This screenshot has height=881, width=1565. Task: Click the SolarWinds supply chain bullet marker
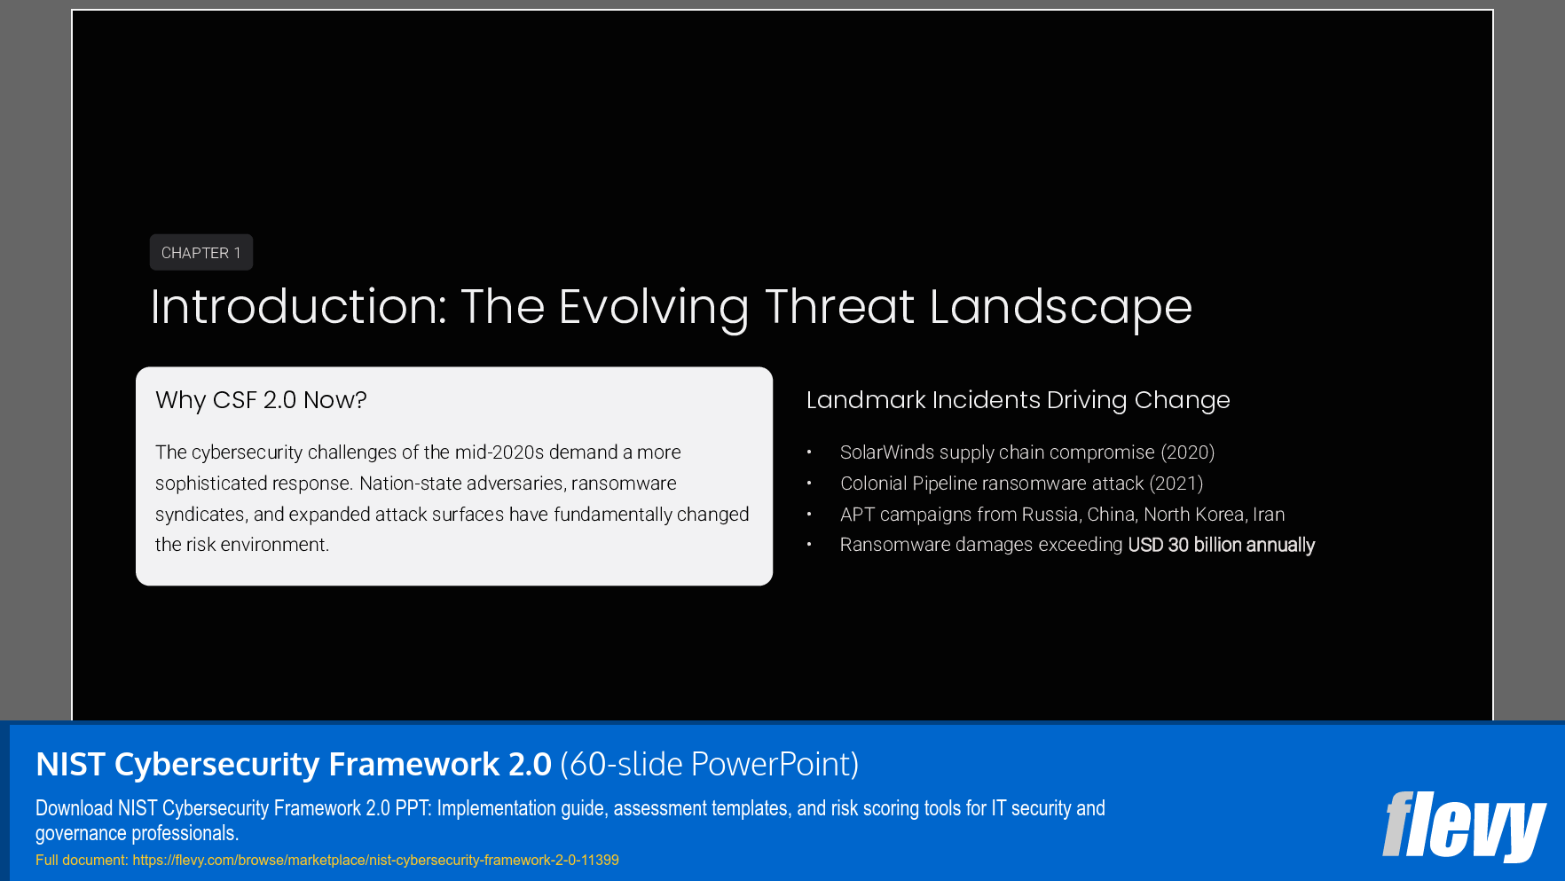(x=810, y=452)
